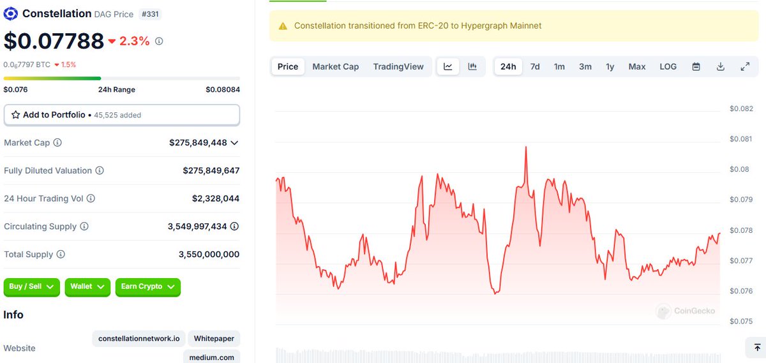Download the chart data
This screenshot has width=766, height=363.
click(x=721, y=66)
